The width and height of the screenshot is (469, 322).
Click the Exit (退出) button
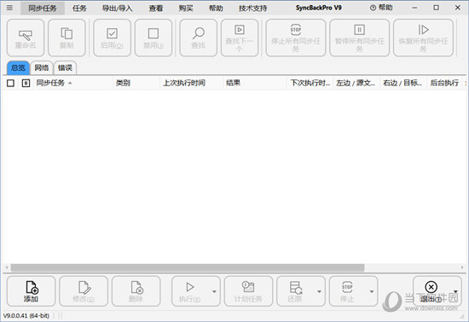coord(431,291)
